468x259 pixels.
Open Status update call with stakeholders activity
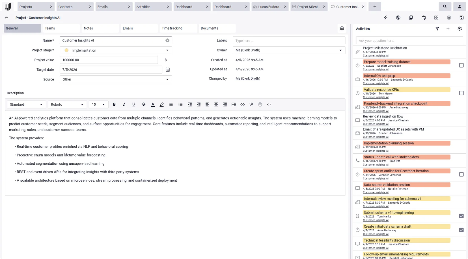point(406,157)
